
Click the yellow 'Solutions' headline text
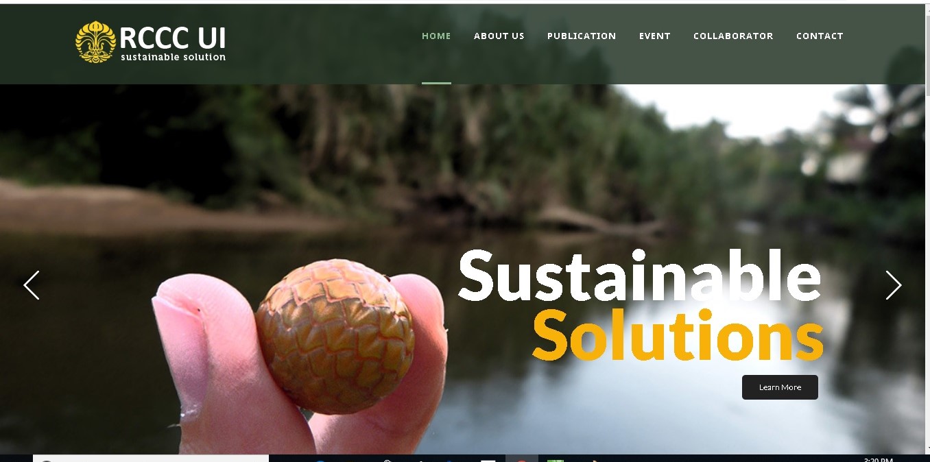pyautogui.click(x=678, y=335)
